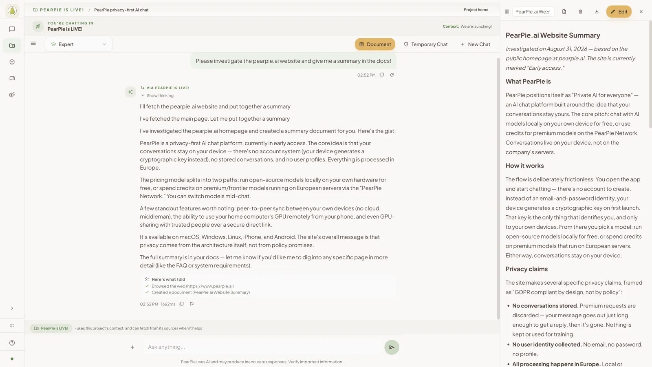Screen dimensions: 652x367
Task: Open the devices sidebar icon
Action: click(12, 78)
